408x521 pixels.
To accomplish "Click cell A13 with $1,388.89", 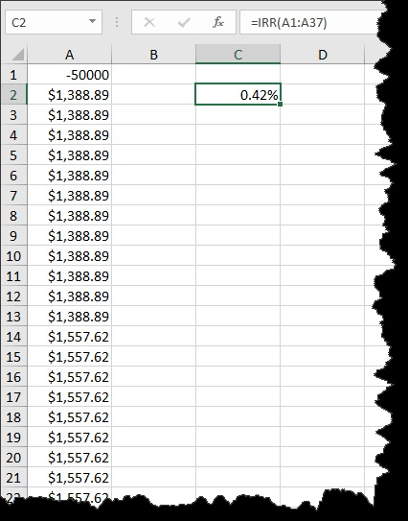I will [x=69, y=317].
